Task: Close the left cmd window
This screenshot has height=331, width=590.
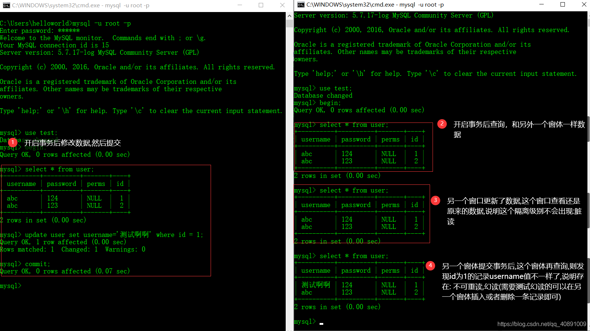Action: point(282,5)
